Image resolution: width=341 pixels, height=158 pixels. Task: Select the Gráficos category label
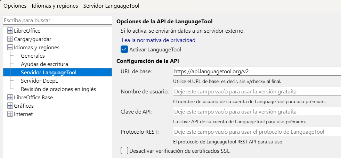24,106
